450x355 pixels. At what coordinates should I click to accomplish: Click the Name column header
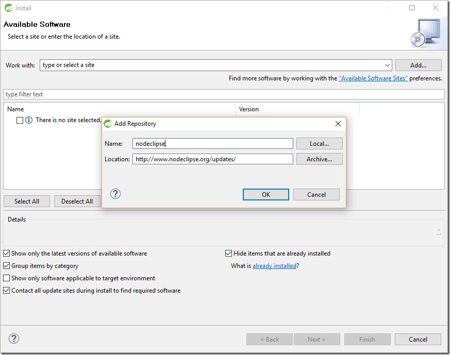120,109
